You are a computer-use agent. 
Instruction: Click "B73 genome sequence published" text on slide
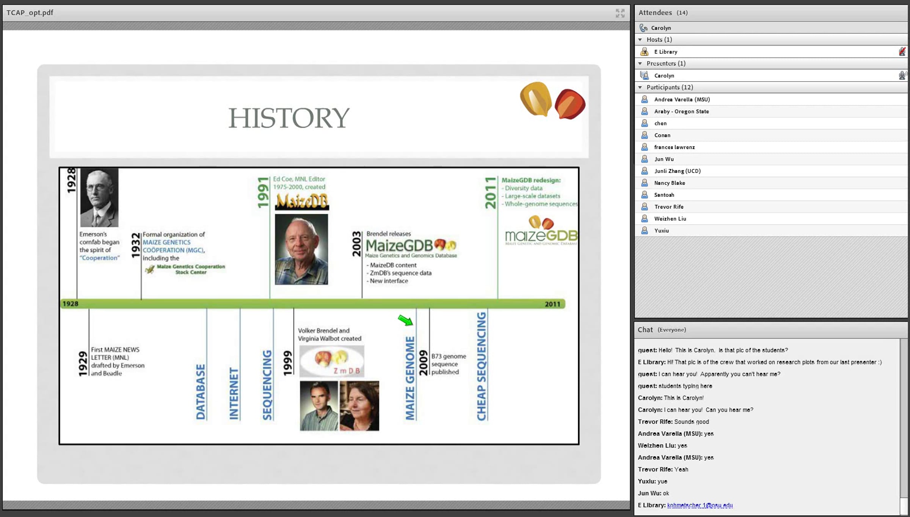(x=449, y=364)
